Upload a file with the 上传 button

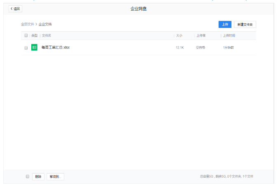(x=224, y=25)
